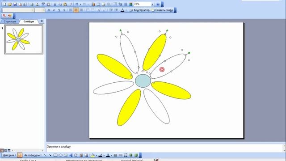This screenshot has width=286, height=161.
Task: Open the line color dropdown arrow
Action: point(104,155)
